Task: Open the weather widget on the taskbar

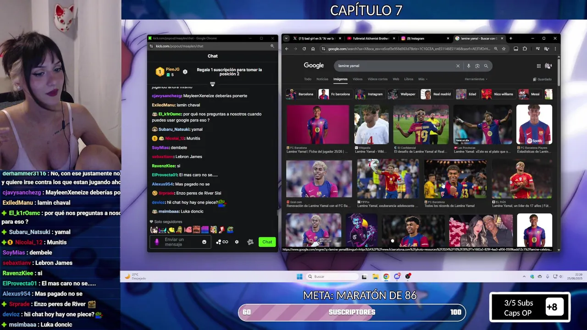Action: 136,276
